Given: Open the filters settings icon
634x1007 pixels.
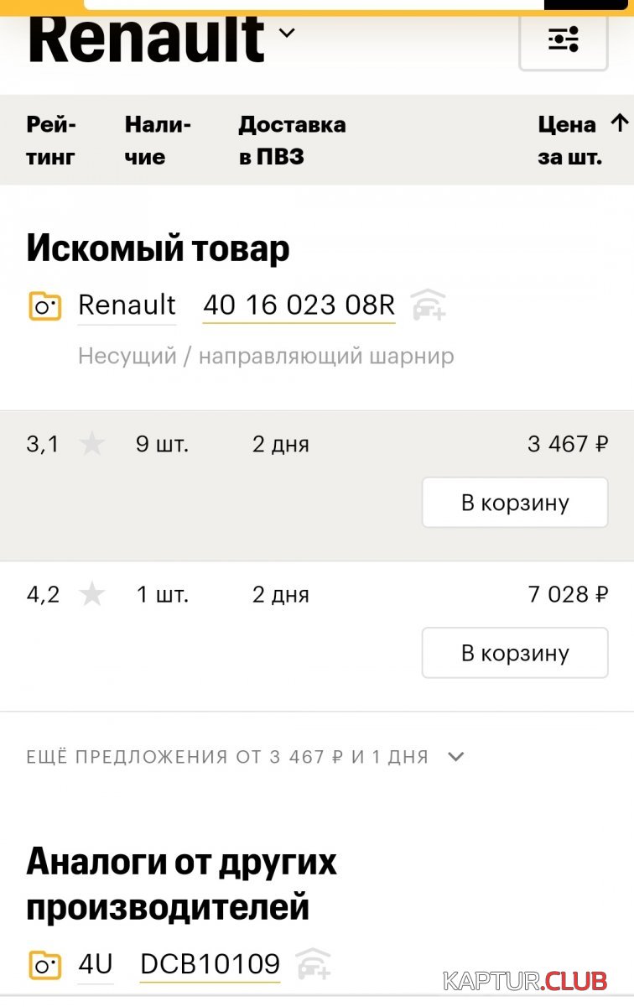Looking at the screenshot, I should [563, 39].
